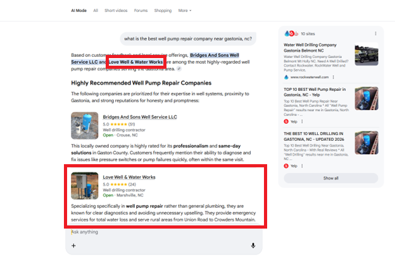This screenshot has height=257, width=395.
Task: View thumbnail beside TOP 10 BEST Well Pump Repair
Action: pyautogui.click(x=367, y=99)
